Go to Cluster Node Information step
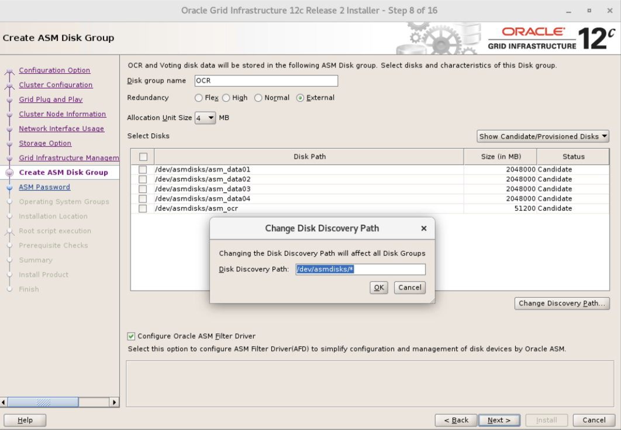Image resolution: width=621 pixels, height=430 pixels. tap(63, 114)
